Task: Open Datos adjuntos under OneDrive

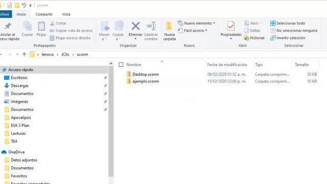Action: (24, 160)
